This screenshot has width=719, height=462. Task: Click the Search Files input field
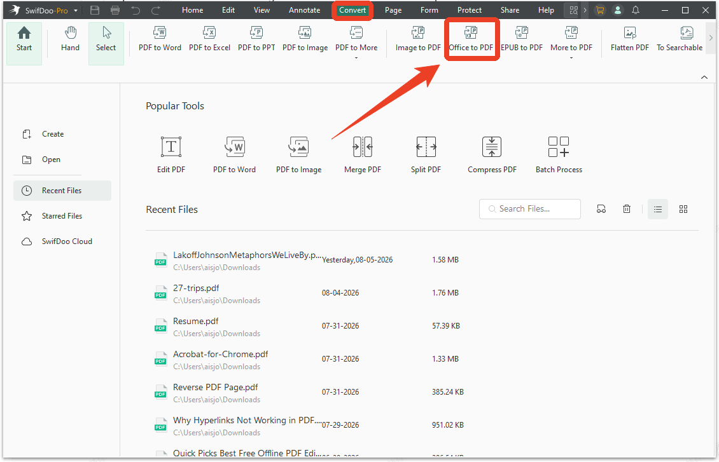[x=529, y=209]
